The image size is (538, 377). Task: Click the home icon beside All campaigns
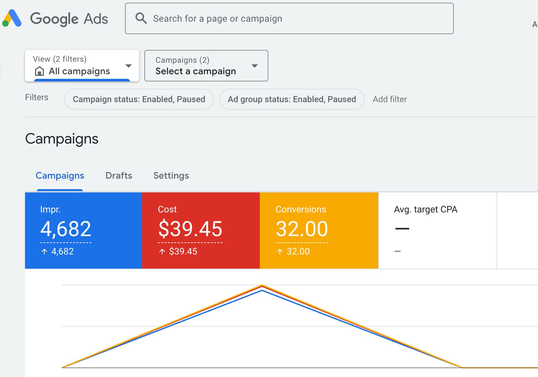tap(39, 71)
